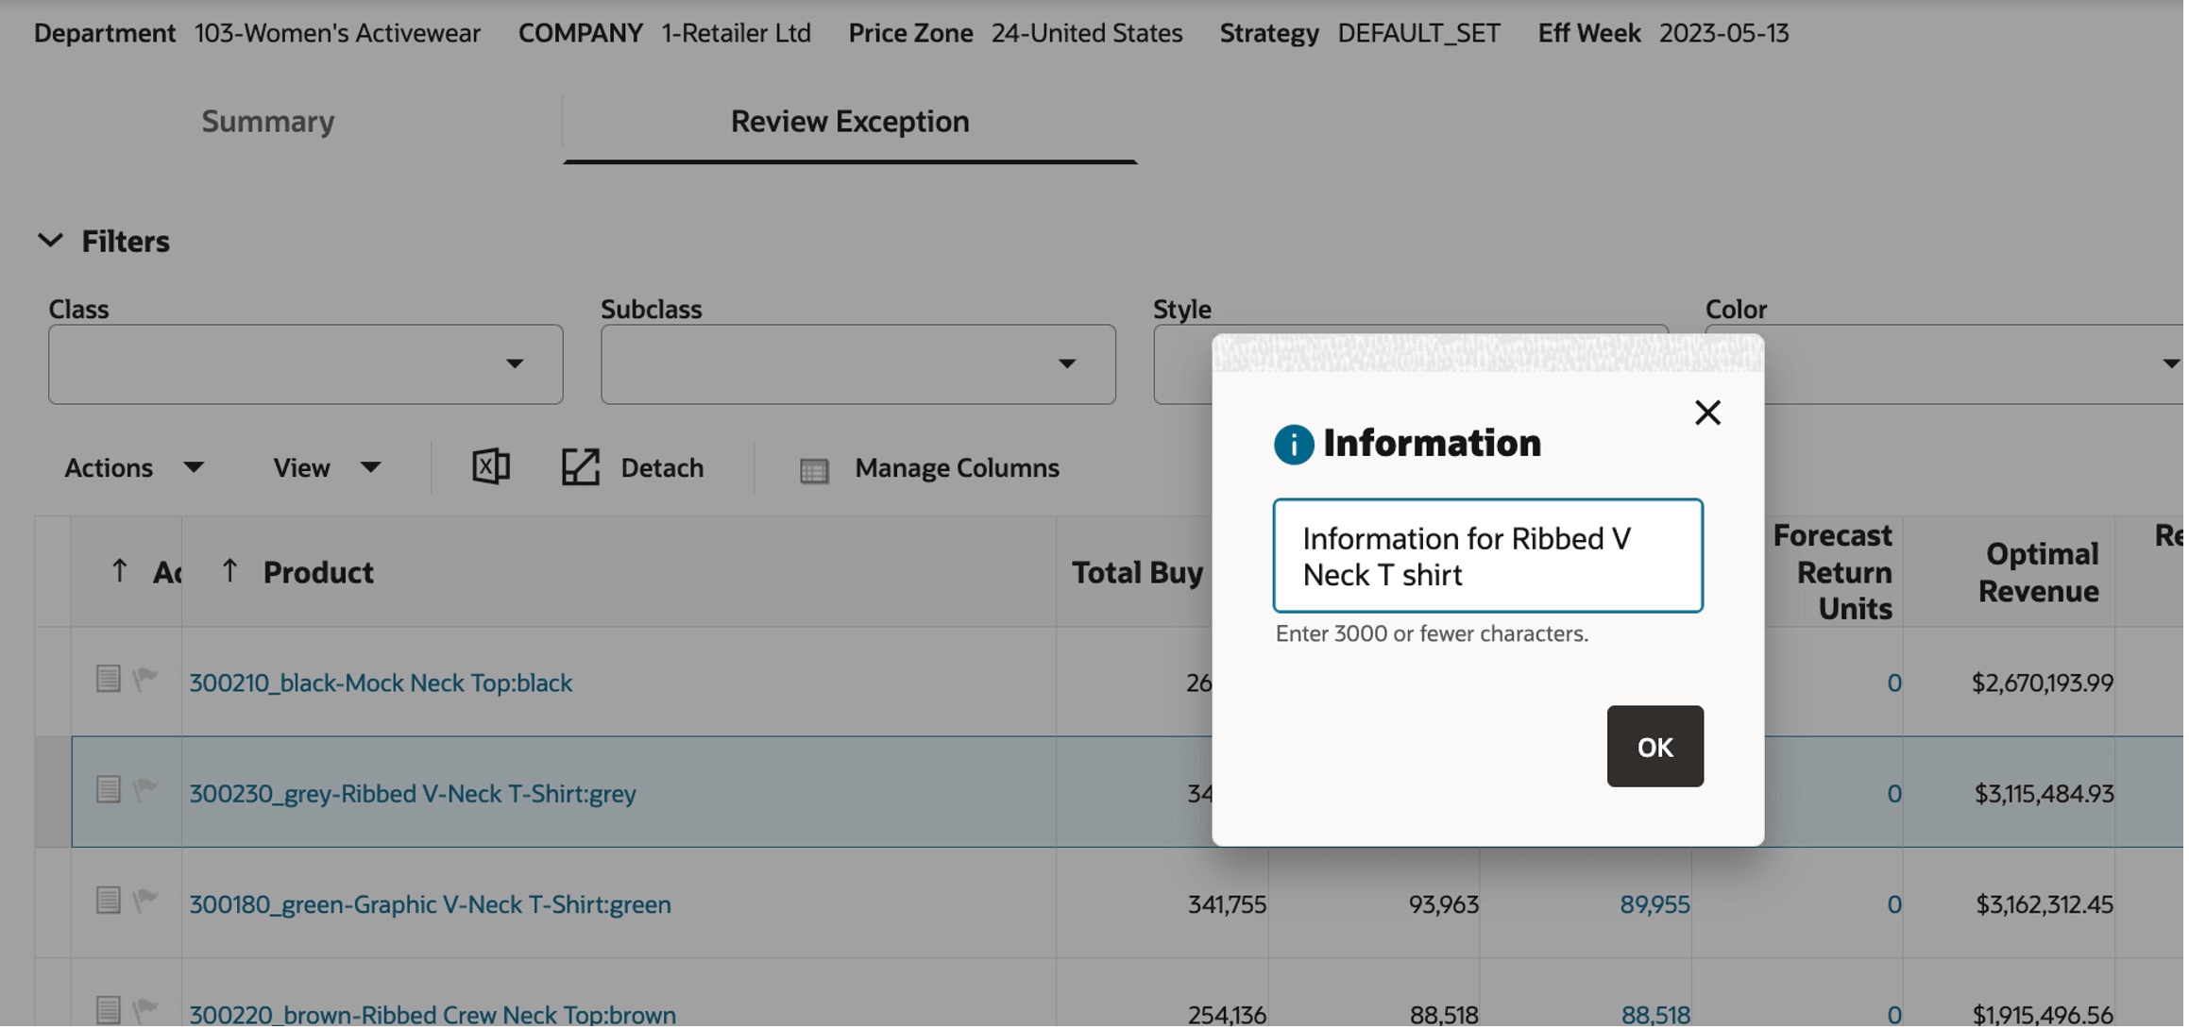Sort ascending by Product column arrow
This screenshot has width=2189, height=1029.
point(229,572)
